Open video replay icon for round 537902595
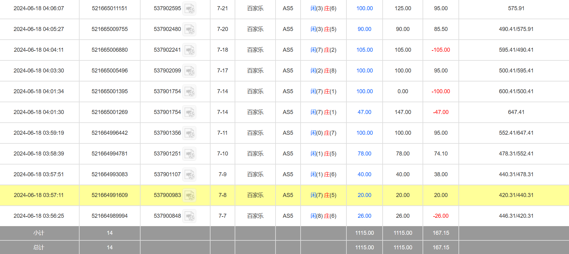Image resolution: width=569 pixels, height=254 pixels. click(x=189, y=9)
